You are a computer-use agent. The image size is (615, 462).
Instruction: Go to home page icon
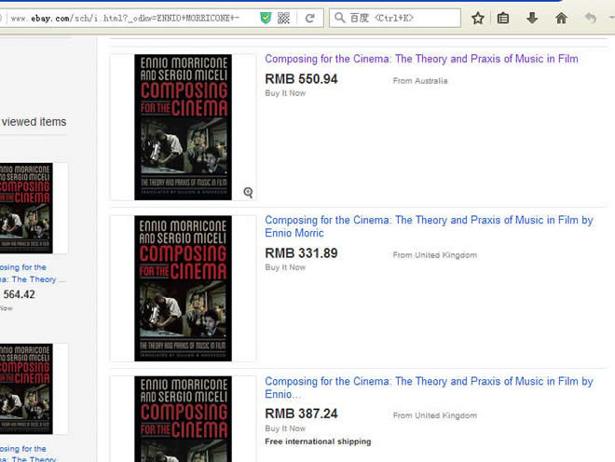click(561, 18)
